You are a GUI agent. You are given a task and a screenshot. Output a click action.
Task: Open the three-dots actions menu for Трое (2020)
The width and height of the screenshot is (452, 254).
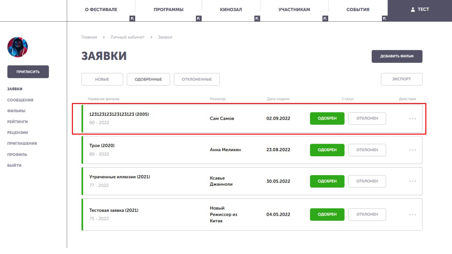(x=412, y=150)
